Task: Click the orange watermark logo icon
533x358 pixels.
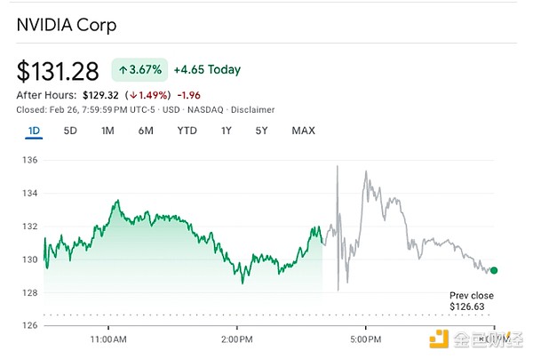Action: (438, 339)
